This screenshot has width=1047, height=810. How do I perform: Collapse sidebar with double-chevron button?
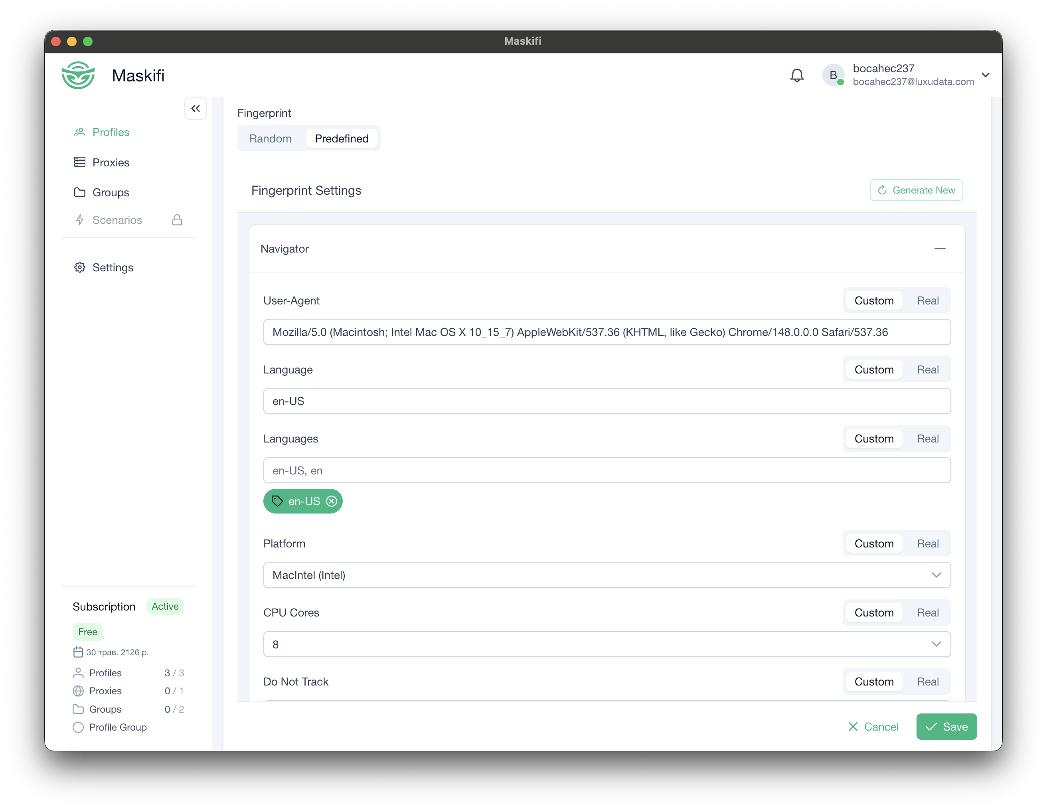[x=195, y=108]
